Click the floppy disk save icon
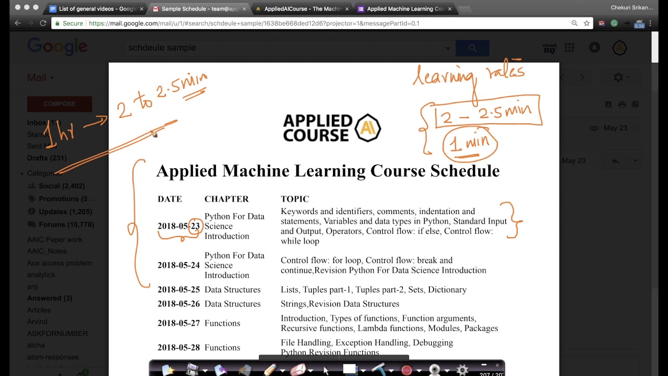The image size is (668, 376). 192,370
